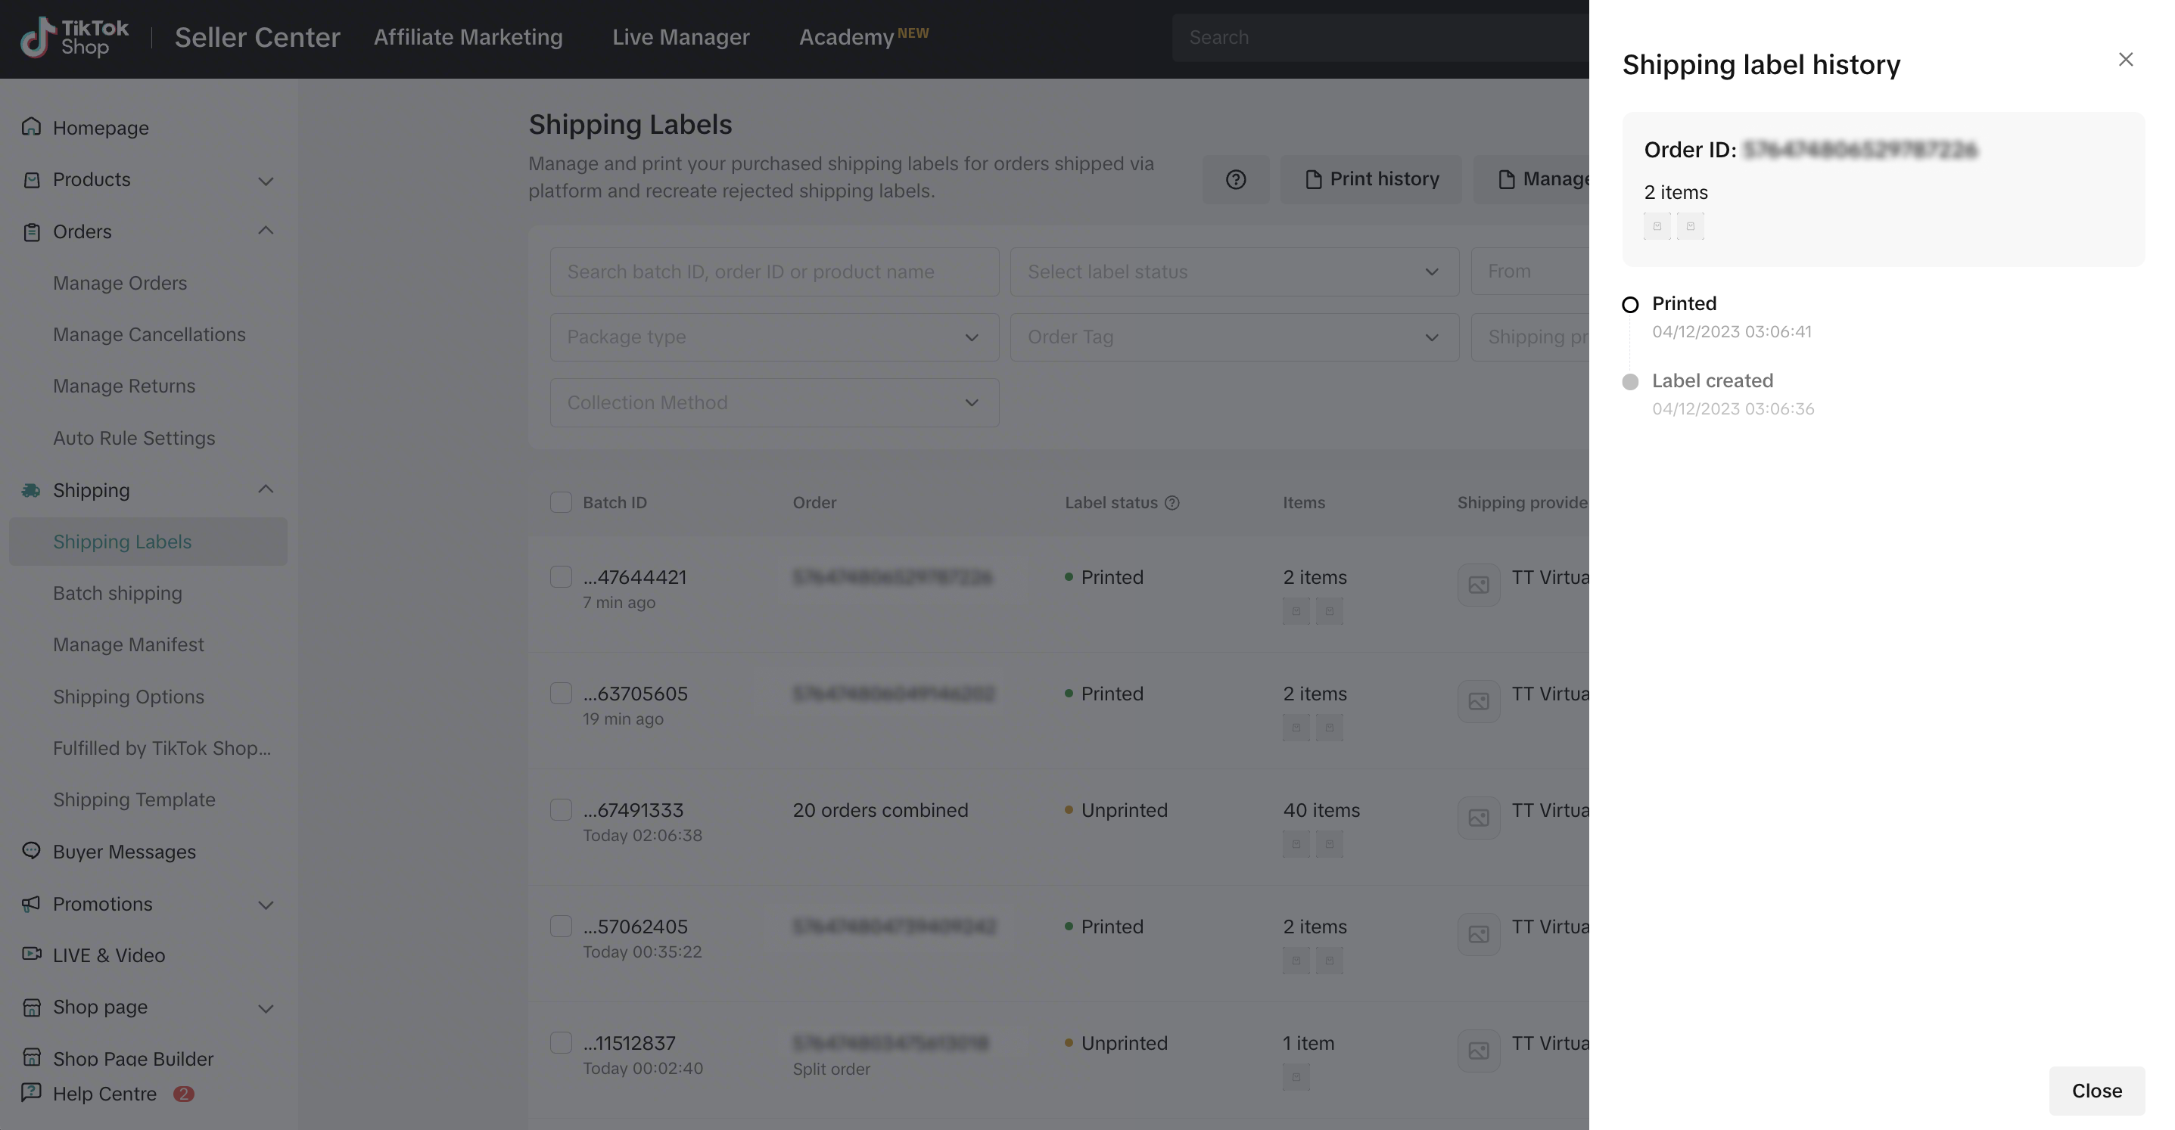
Task: Click the Buyer Messages chat icon
Action: tap(31, 851)
